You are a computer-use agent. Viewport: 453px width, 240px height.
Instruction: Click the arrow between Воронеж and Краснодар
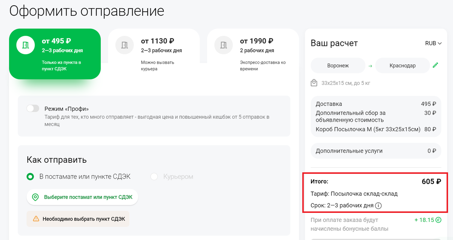(370, 66)
